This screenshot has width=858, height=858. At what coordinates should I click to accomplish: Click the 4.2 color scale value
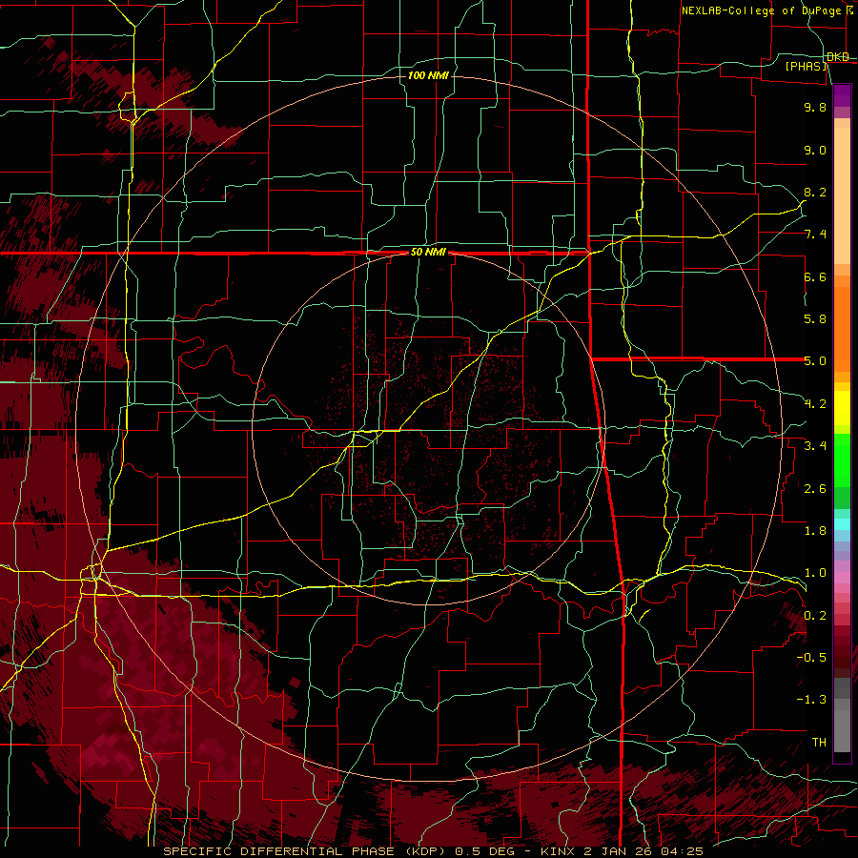pyautogui.click(x=815, y=404)
